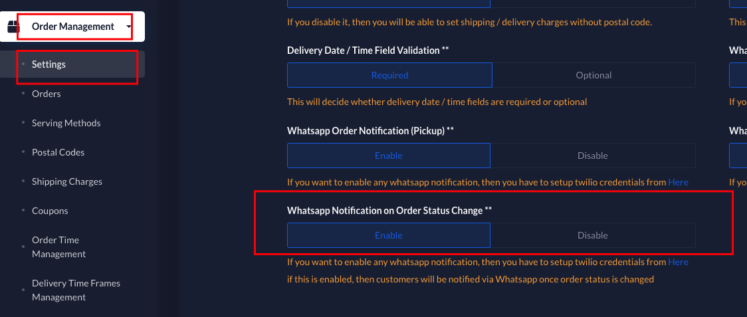Click the Order Management menu label
This screenshot has width=747, height=317.
73,27
